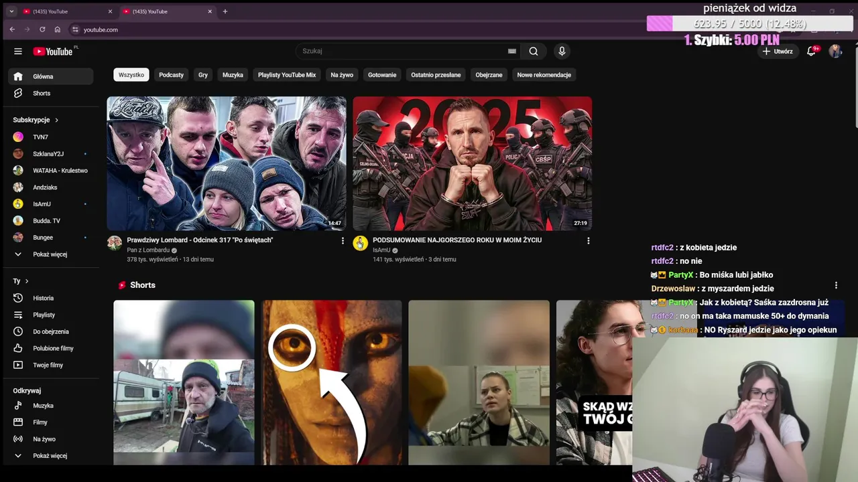Open the tab search dropdown arrow
This screenshot has width=858, height=482.
tap(11, 11)
